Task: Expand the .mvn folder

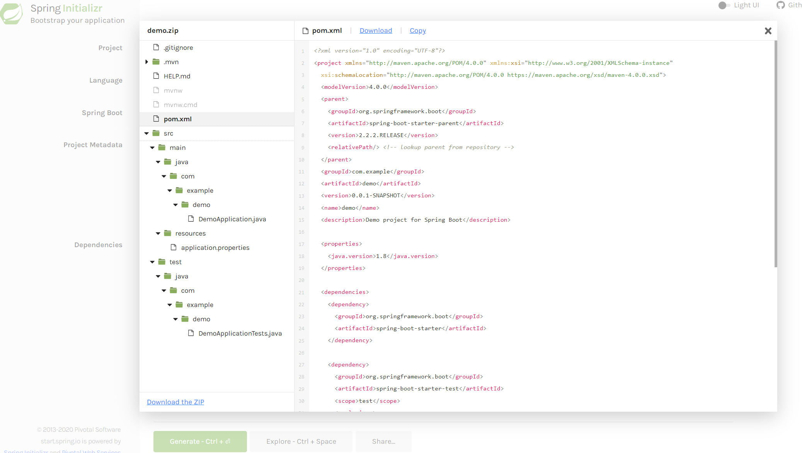Action: click(x=146, y=61)
